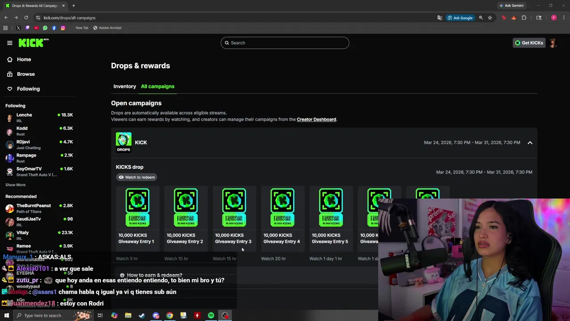Expand the Show more following list

click(x=15, y=185)
